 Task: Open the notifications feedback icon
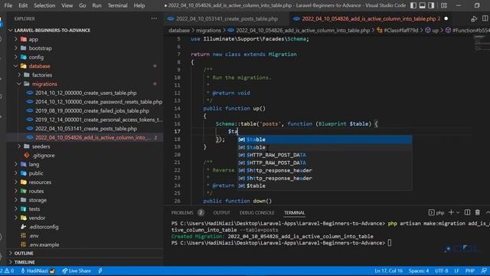484,271
